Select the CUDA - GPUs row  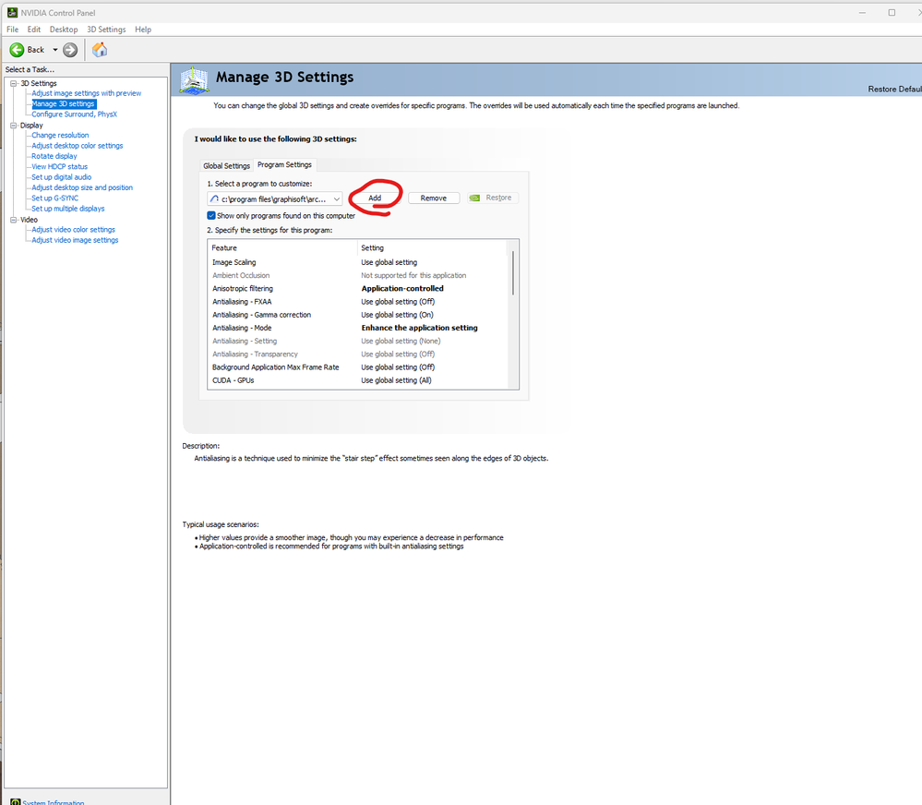tap(357, 380)
